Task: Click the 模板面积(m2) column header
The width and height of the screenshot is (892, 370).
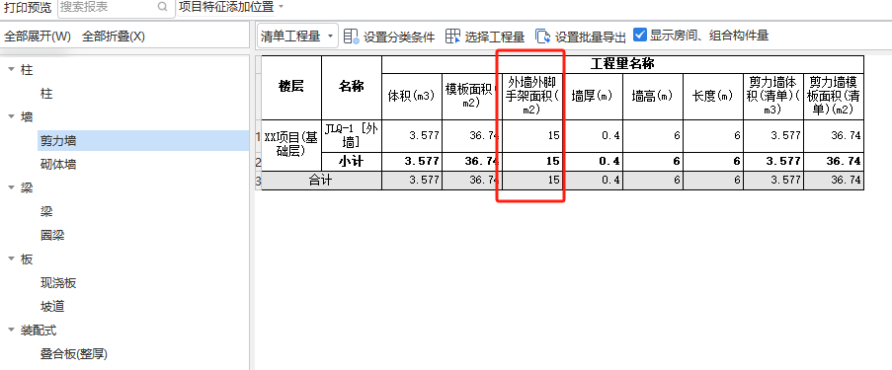Action: pos(472,96)
